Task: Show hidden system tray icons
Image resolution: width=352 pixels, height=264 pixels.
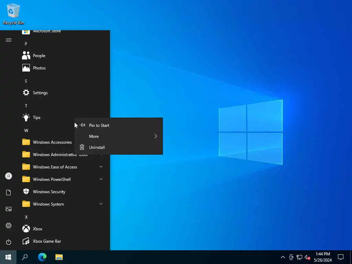Action: coord(283,257)
